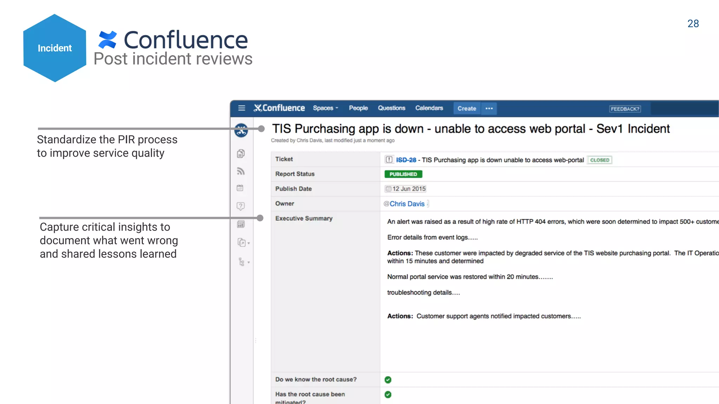Click the 12 Jun 2015 date
Viewport: 719px width, 404px height.
coord(405,189)
